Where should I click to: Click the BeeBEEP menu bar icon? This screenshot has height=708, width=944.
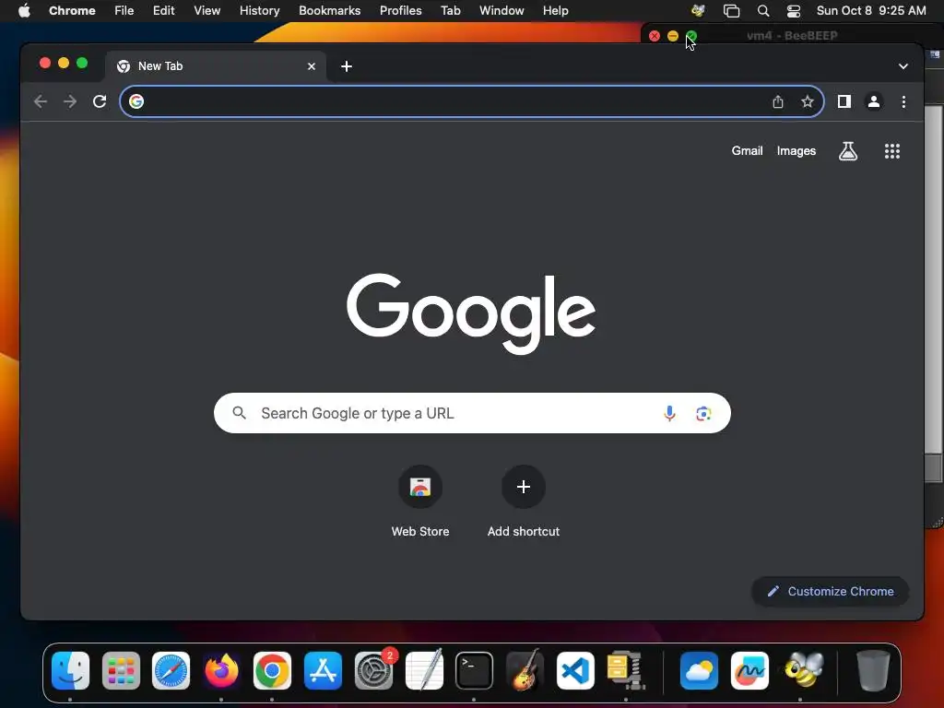click(x=698, y=11)
